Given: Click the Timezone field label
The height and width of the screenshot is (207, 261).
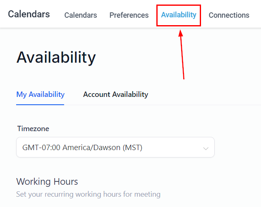Looking at the screenshot, I should (x=33, y=129).
